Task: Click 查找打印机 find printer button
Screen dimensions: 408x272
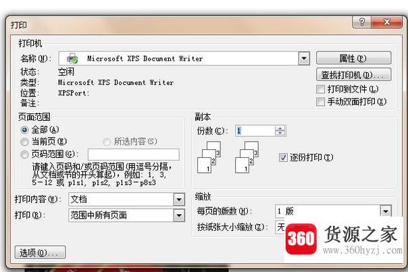Action: pyautogui.click(x=353, y=75)
